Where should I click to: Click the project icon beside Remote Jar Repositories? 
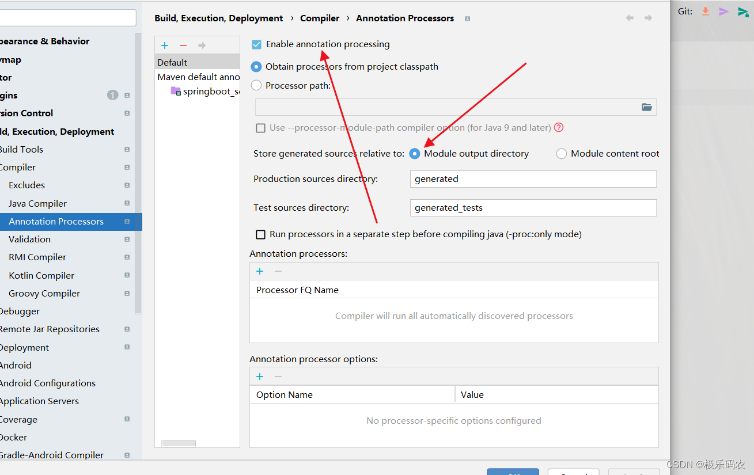[127, 329]
